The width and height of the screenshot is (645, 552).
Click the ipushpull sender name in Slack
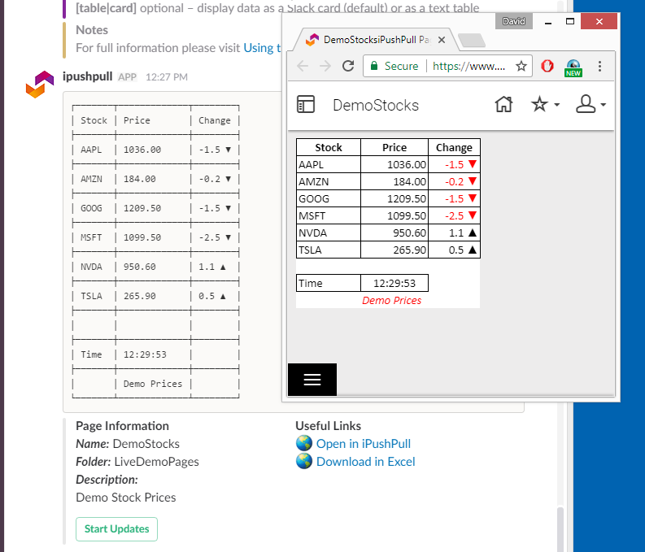tap(88, 76)
